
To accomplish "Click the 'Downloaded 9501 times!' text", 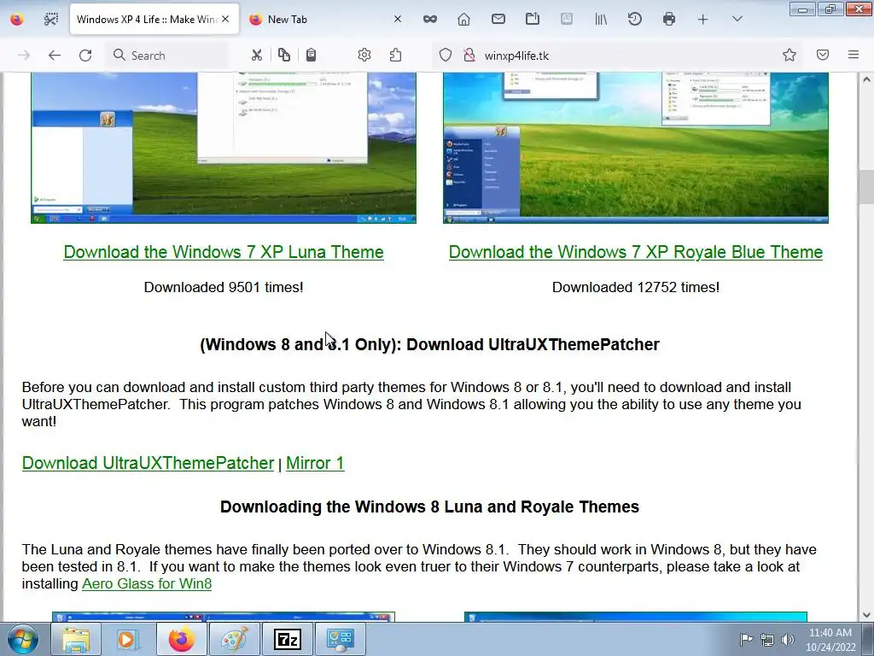I will 224,287.
